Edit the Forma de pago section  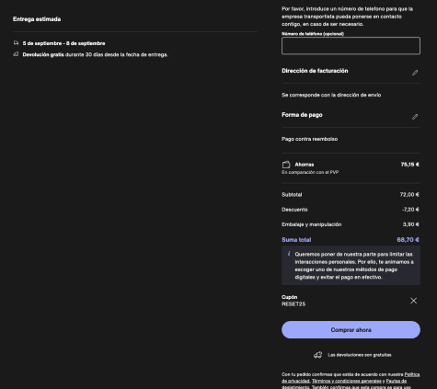pyautogui.click(x=415, y=117)
